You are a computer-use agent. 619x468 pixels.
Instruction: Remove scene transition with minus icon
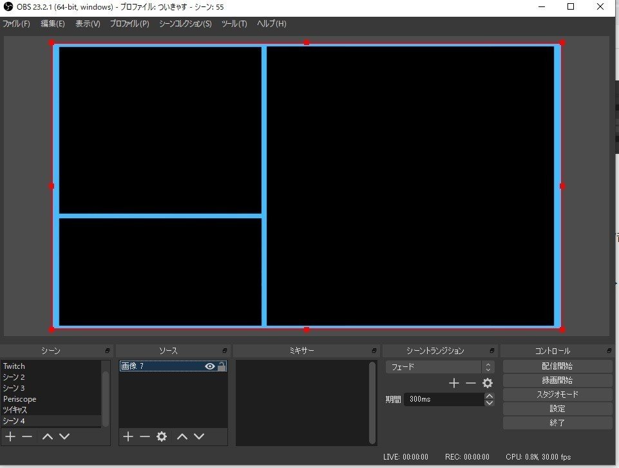[x=471, y=383]
